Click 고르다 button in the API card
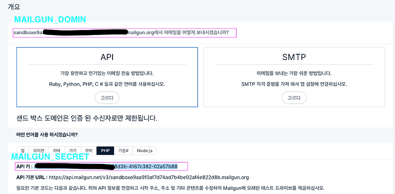This screenshot has width=395, height=194. tap(107, 98)
